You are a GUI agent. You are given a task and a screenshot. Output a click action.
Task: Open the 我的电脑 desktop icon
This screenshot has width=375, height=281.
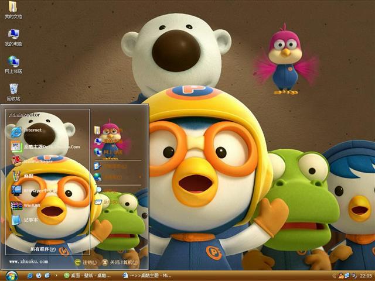tap(13, 37)
